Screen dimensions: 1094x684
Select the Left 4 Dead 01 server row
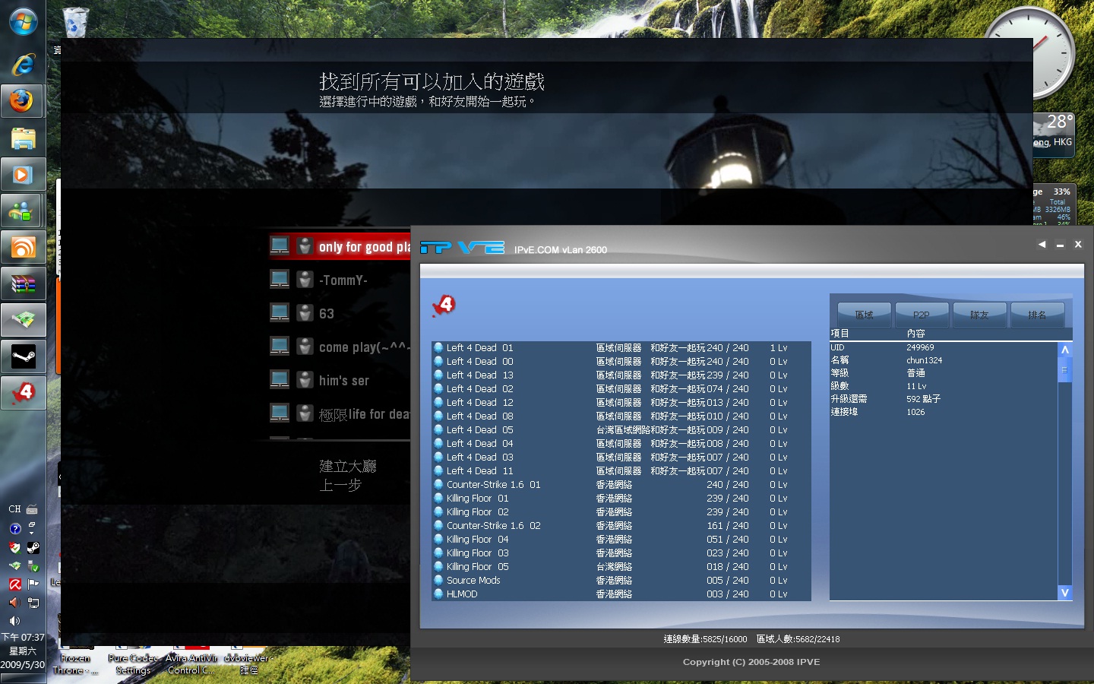[x=621, y=348]
